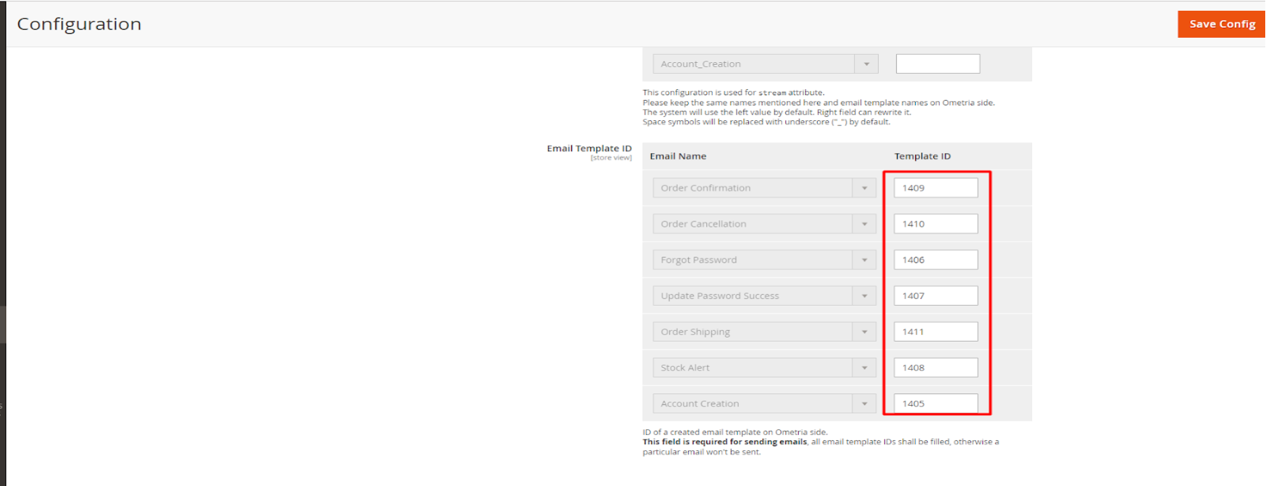Expand the Order Cancellation dropdown arrow
This screenshot has height=486, width=1272.
864,223
